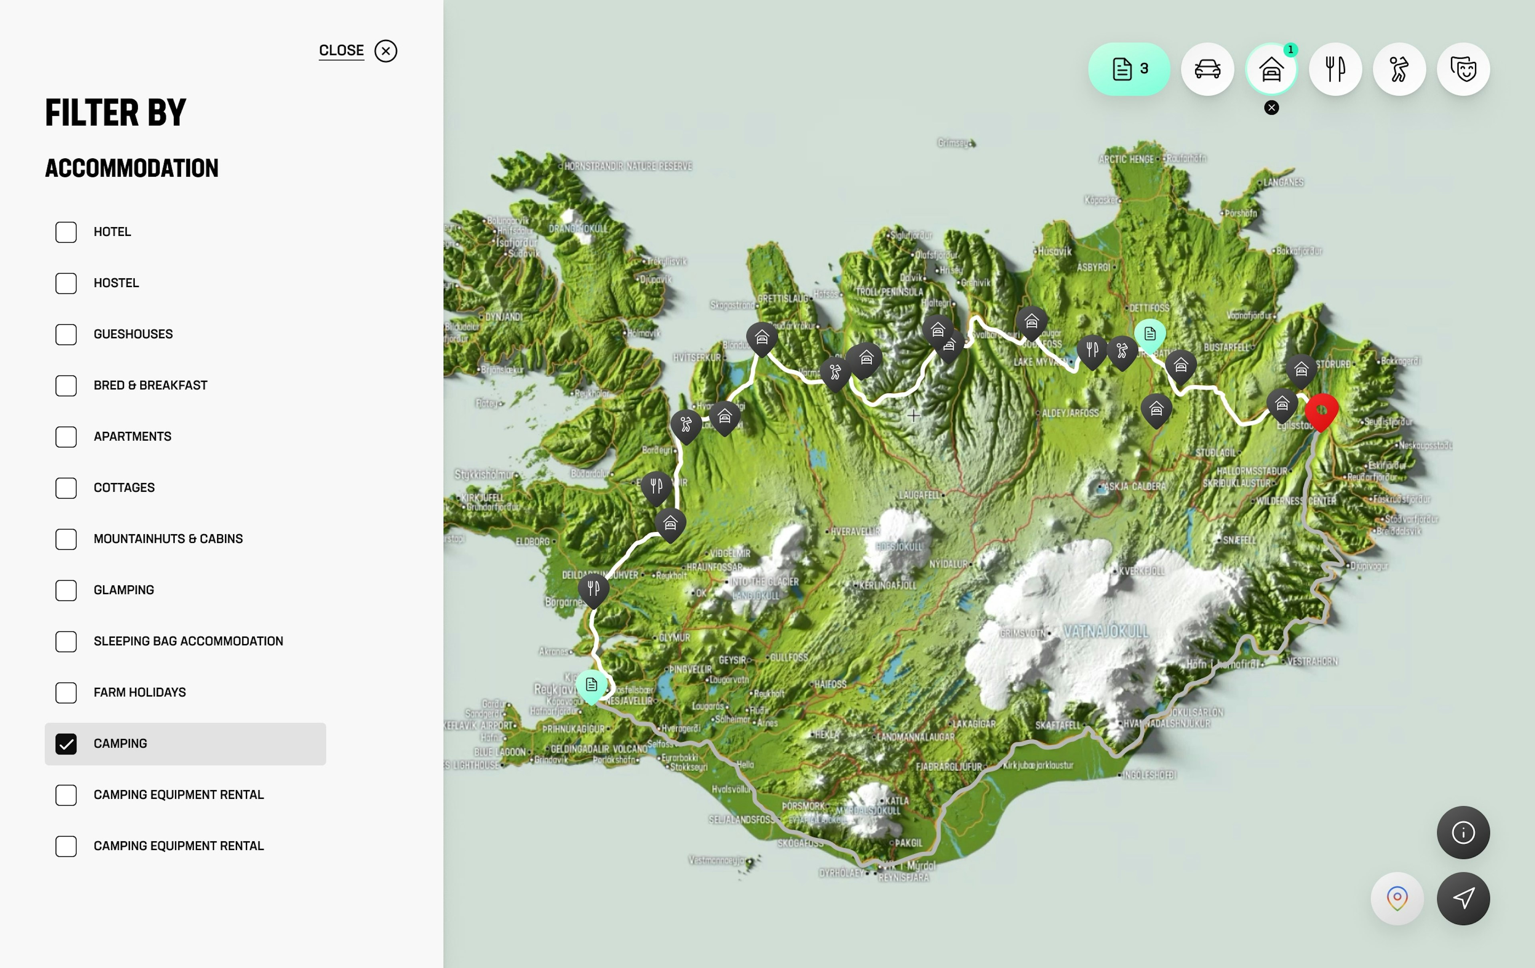Select the Mountainhuts & Cabins filter
1535x968 pixels.
click(66, 539)
